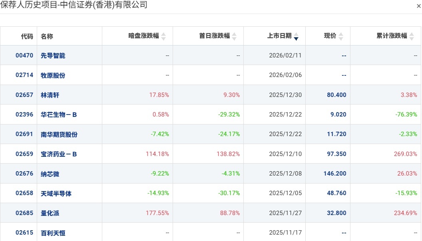422x241 pixels.
Task: Click stock code 02615
Action: [24, 233]
